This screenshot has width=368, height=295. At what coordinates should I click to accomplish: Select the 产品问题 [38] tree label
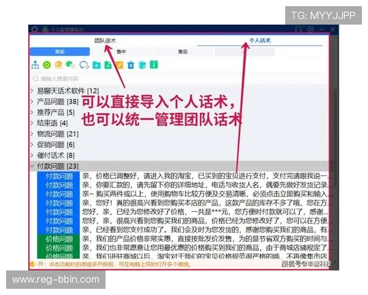click(x=58, y=101)
